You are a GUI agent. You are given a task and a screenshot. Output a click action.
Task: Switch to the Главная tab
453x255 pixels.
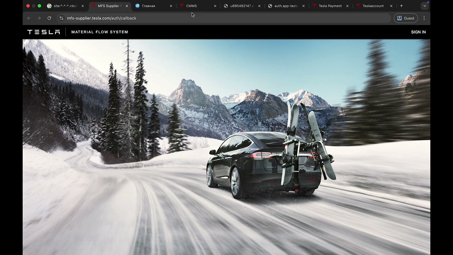154,6
